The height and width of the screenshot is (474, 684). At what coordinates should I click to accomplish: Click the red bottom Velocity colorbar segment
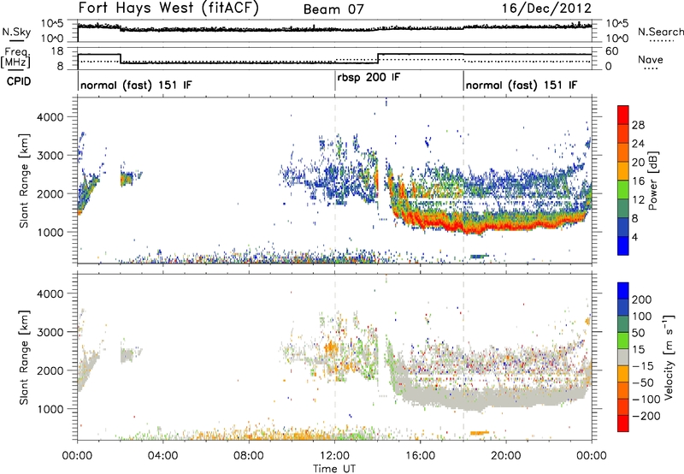pos(623,424)
